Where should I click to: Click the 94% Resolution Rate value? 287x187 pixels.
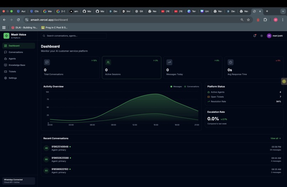click(x=278, y=101)
